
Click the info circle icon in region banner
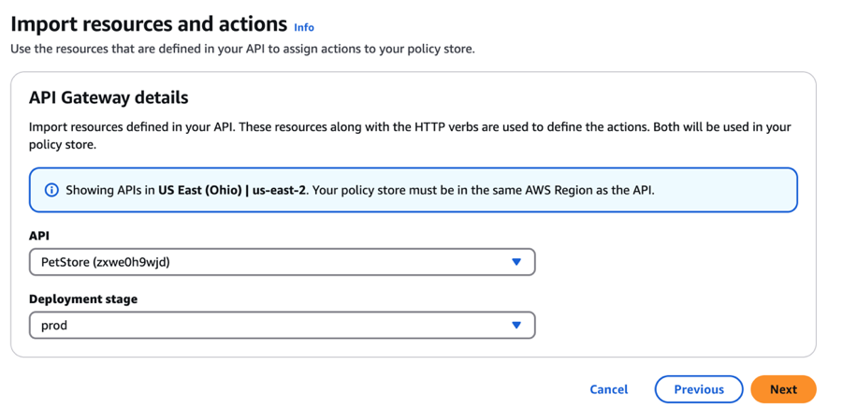[x=51, y=190]
